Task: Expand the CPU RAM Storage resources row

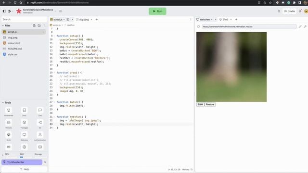Action: pyautogui.click(x=3, y=155)
